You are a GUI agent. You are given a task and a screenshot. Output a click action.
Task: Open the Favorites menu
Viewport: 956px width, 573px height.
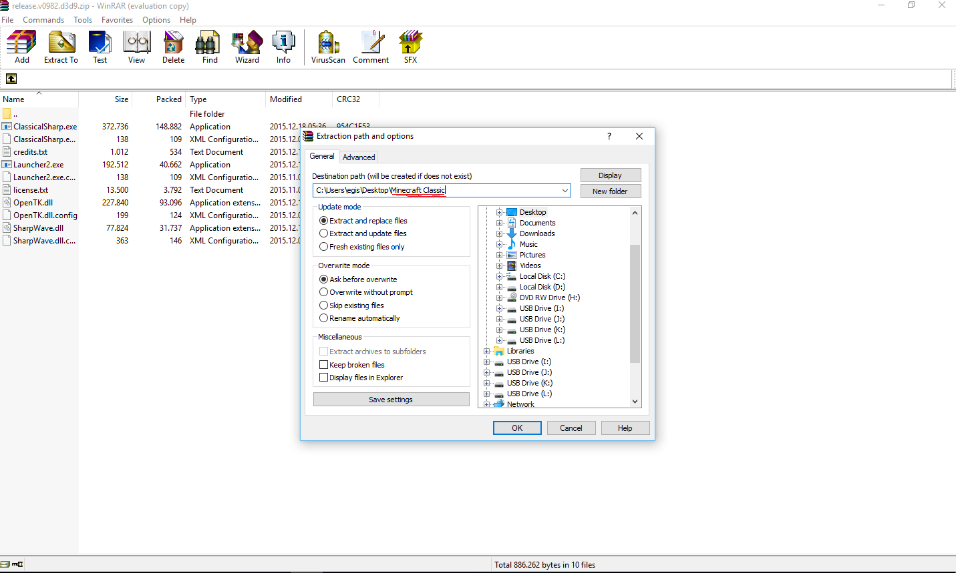(117, 20)
